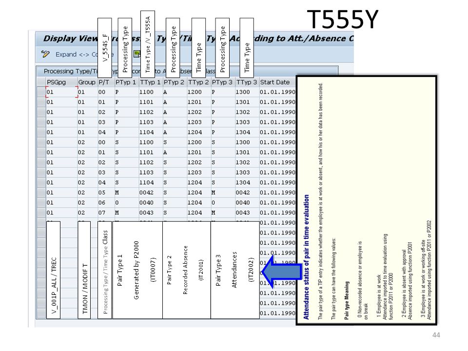The height and width of the screenshot is (351, 468).
Task: Click the Group column header
Action: coord(87,82)
